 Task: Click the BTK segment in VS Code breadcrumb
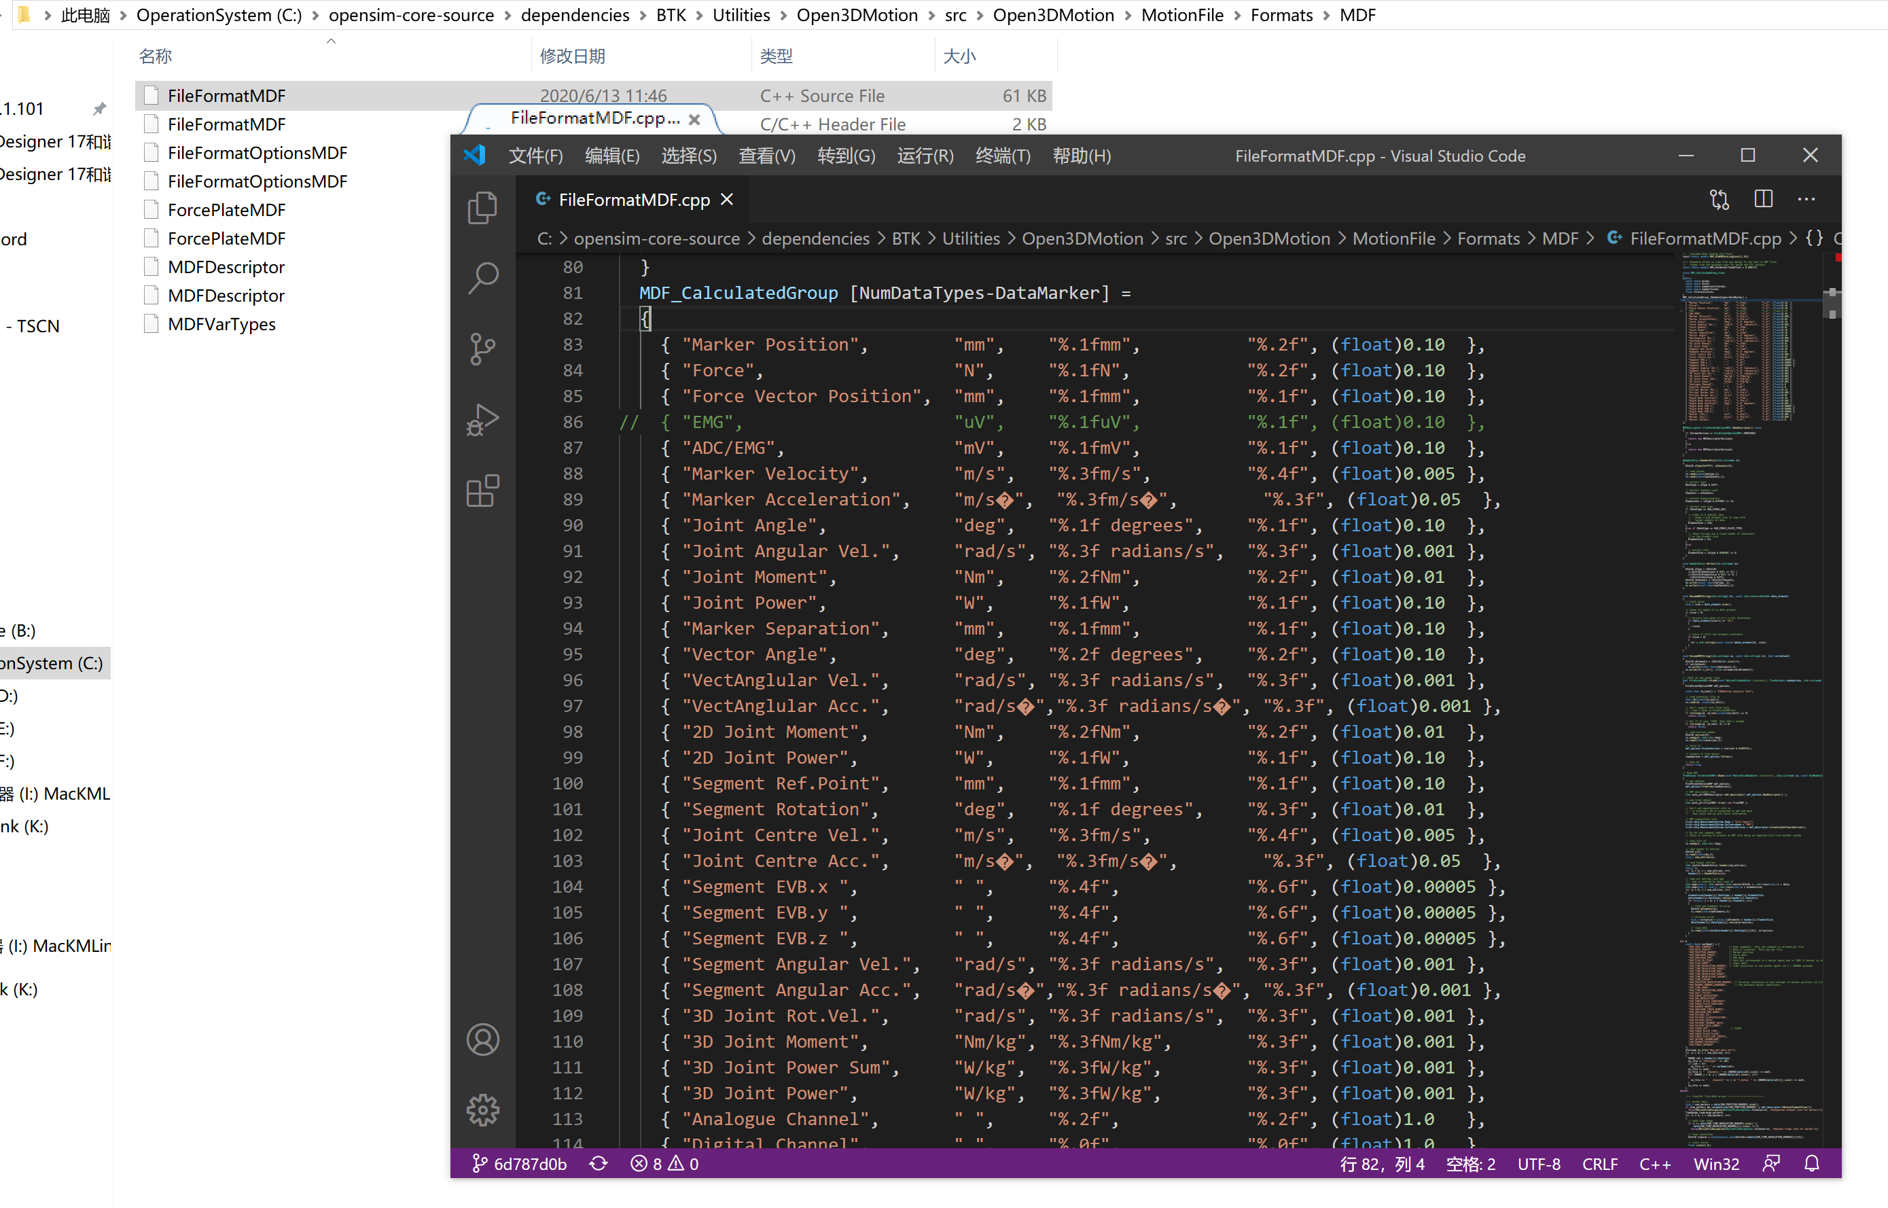click(x=906, y=238)
